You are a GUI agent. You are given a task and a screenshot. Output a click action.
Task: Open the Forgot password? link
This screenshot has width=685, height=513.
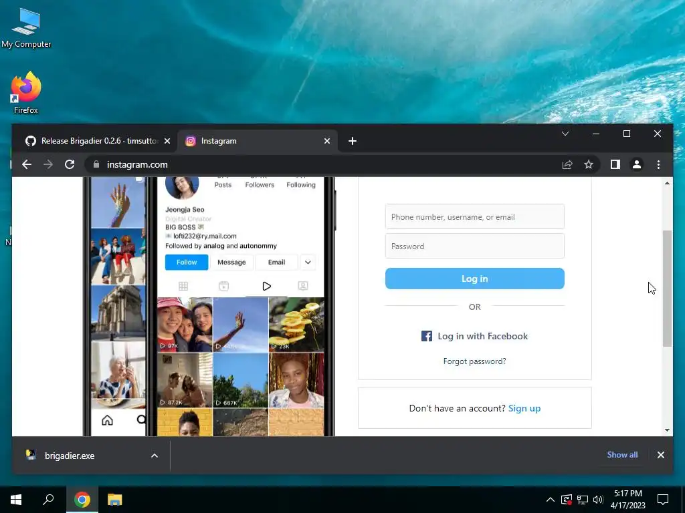point(474,361)
